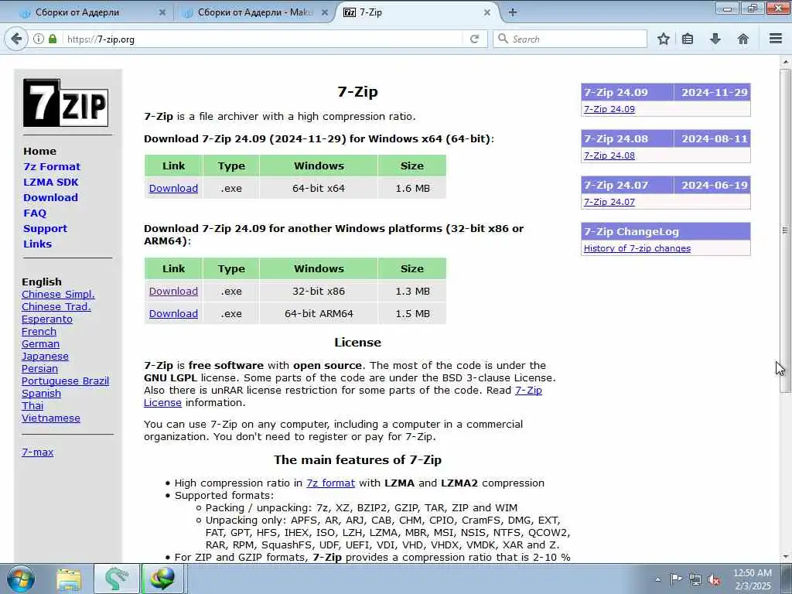The width and height of the screenshot is (792, 594).
Task: Open the 7-Zip 24.08 news link
Action: (609, 155)
